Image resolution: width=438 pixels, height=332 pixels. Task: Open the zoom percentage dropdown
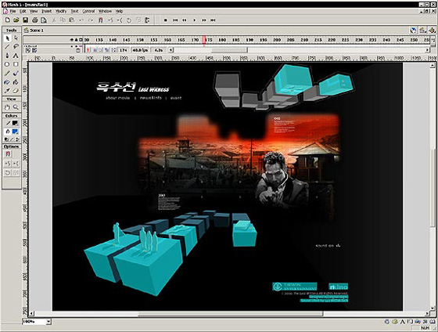pyautogui.click(x=48, y=322)
